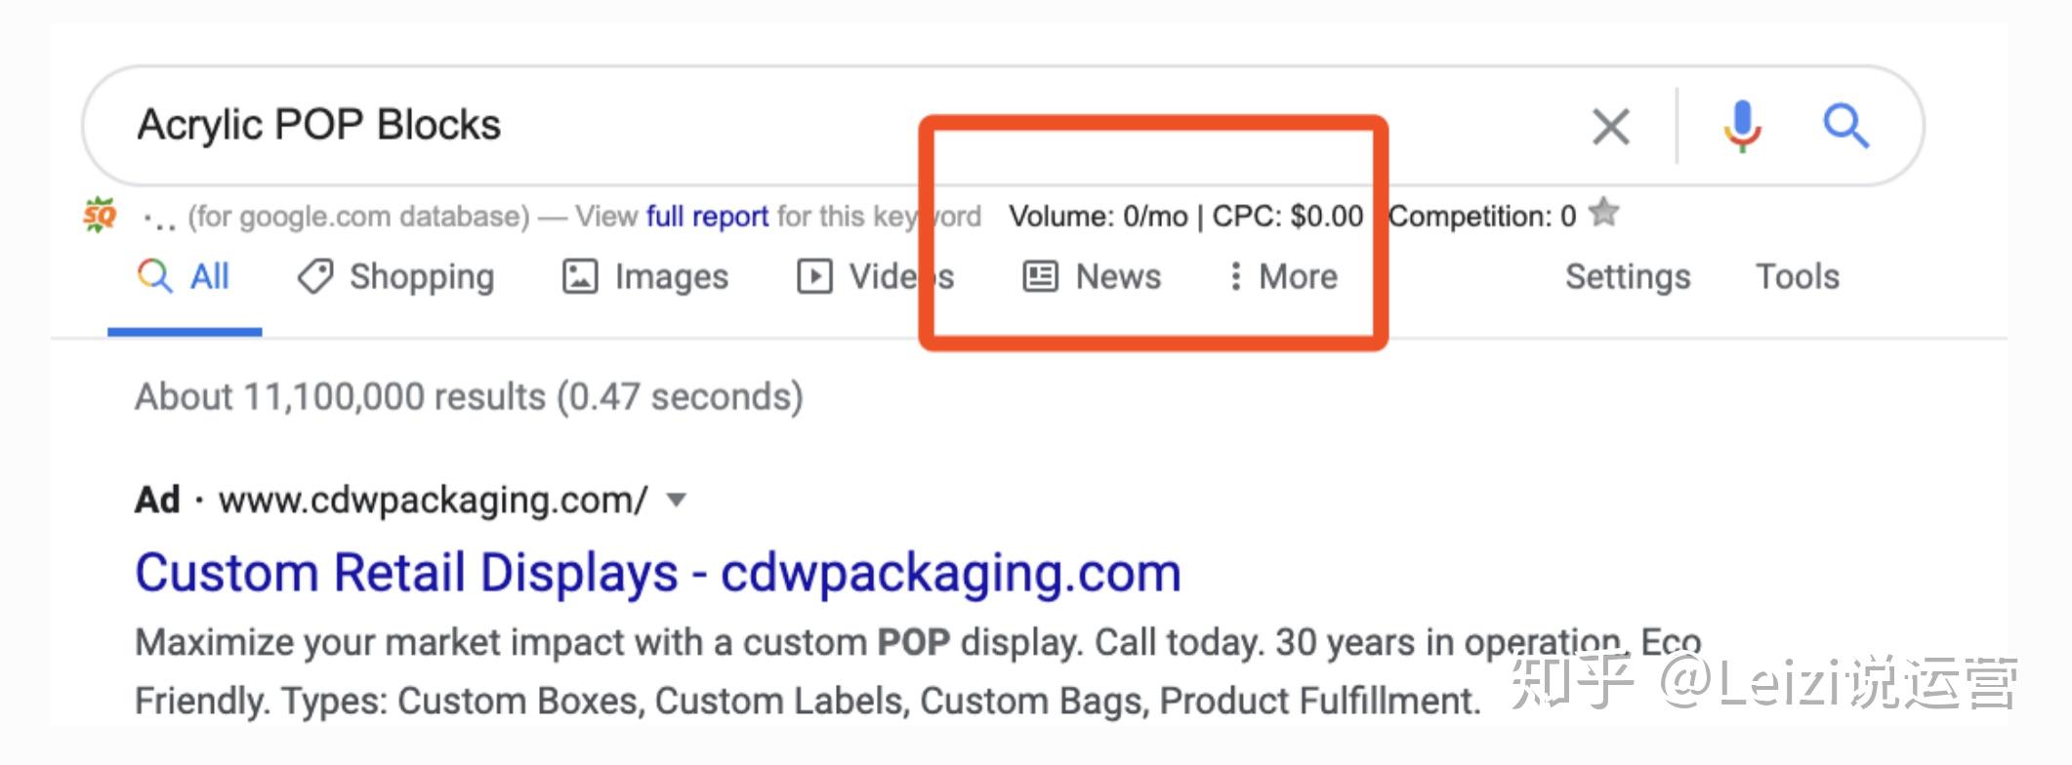Switch to the Videos tab
Viewport: 2072px width, 765px height.
pos(875,277)
